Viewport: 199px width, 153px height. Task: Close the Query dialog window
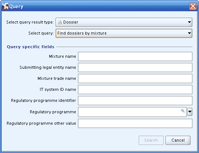193,6
